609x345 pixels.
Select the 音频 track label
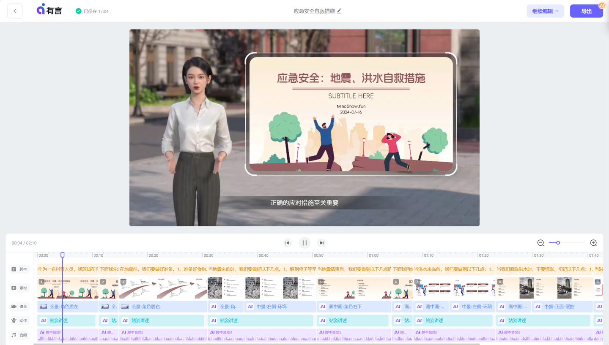[19, 335]
